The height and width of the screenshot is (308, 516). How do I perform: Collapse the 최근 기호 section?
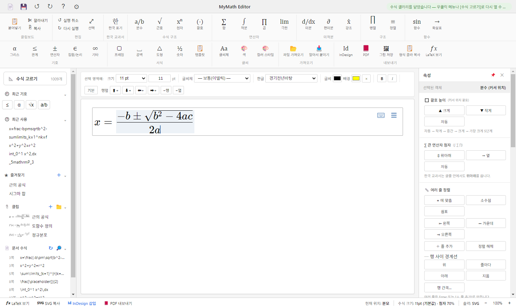[x=65, y=95]
